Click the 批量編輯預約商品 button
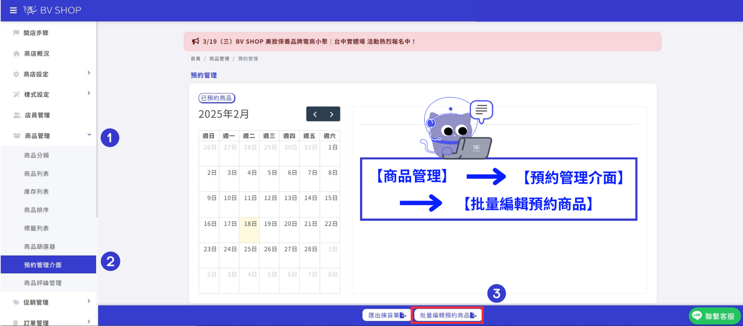Screen dimensions: 743x326 point(447,315)
